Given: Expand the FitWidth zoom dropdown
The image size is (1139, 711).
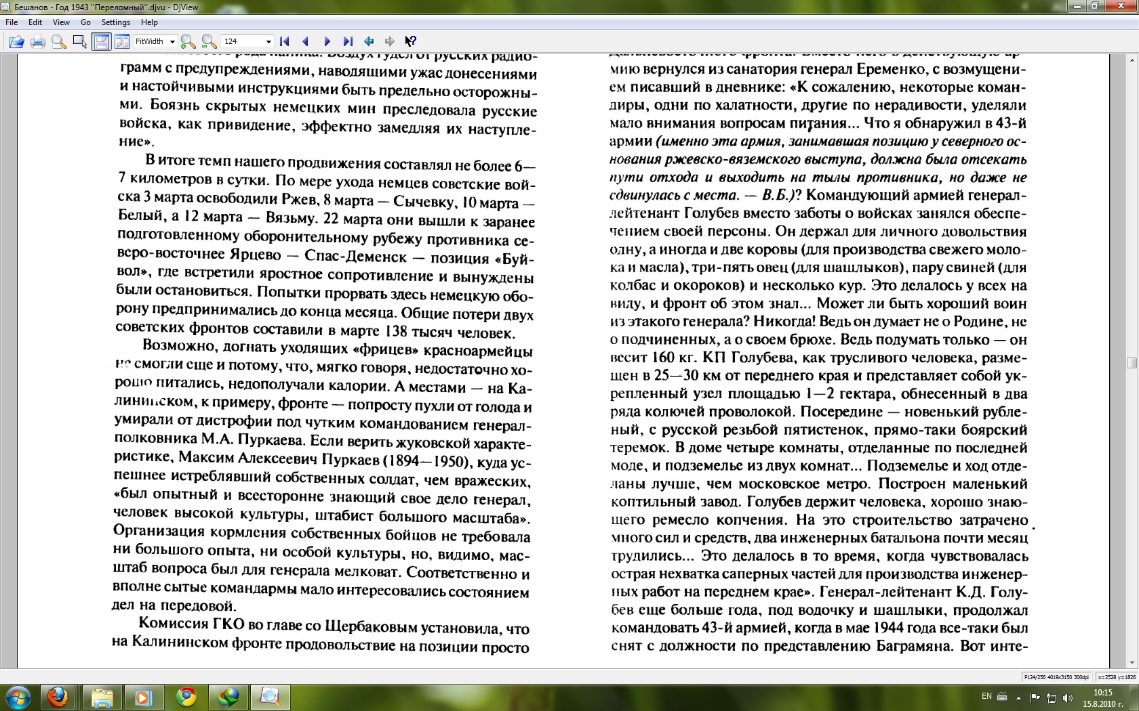Looking at the screenshot, I should (x=172, y=42).
